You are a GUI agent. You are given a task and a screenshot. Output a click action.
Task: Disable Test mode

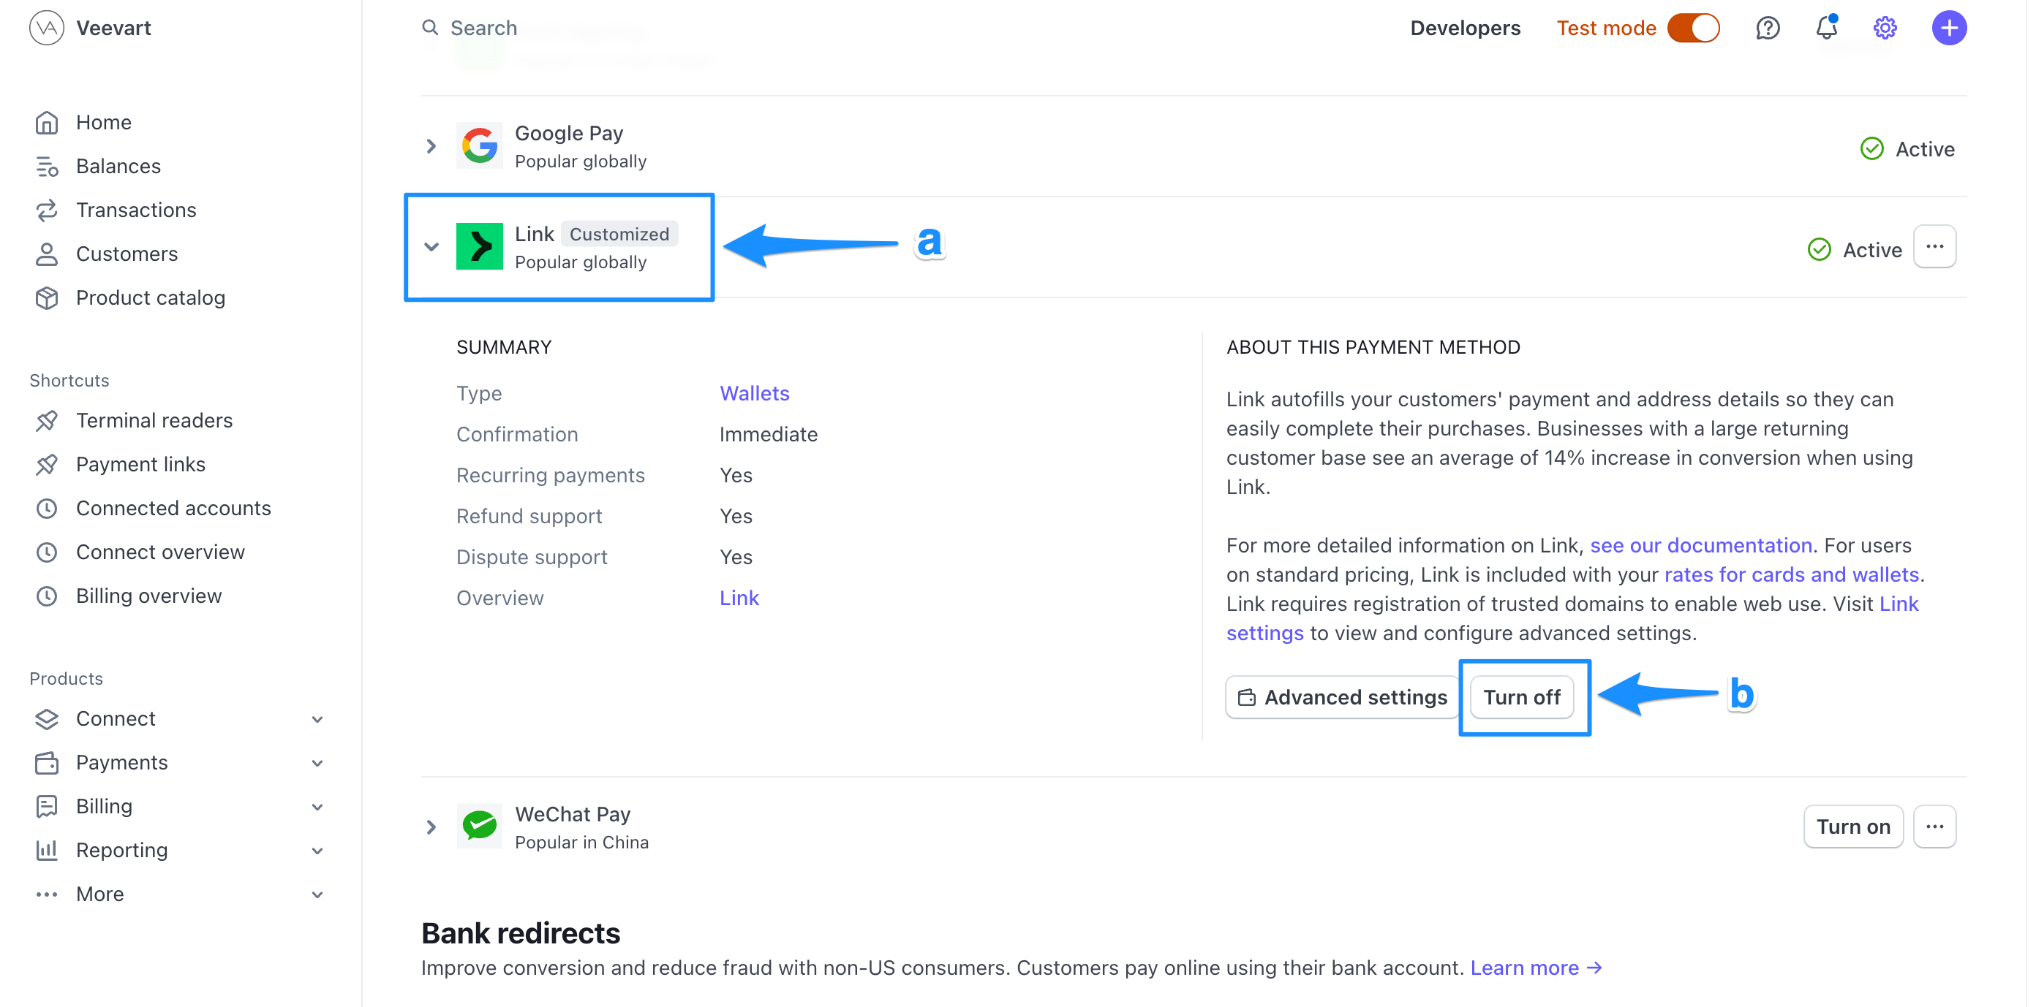click(1695, 28)
